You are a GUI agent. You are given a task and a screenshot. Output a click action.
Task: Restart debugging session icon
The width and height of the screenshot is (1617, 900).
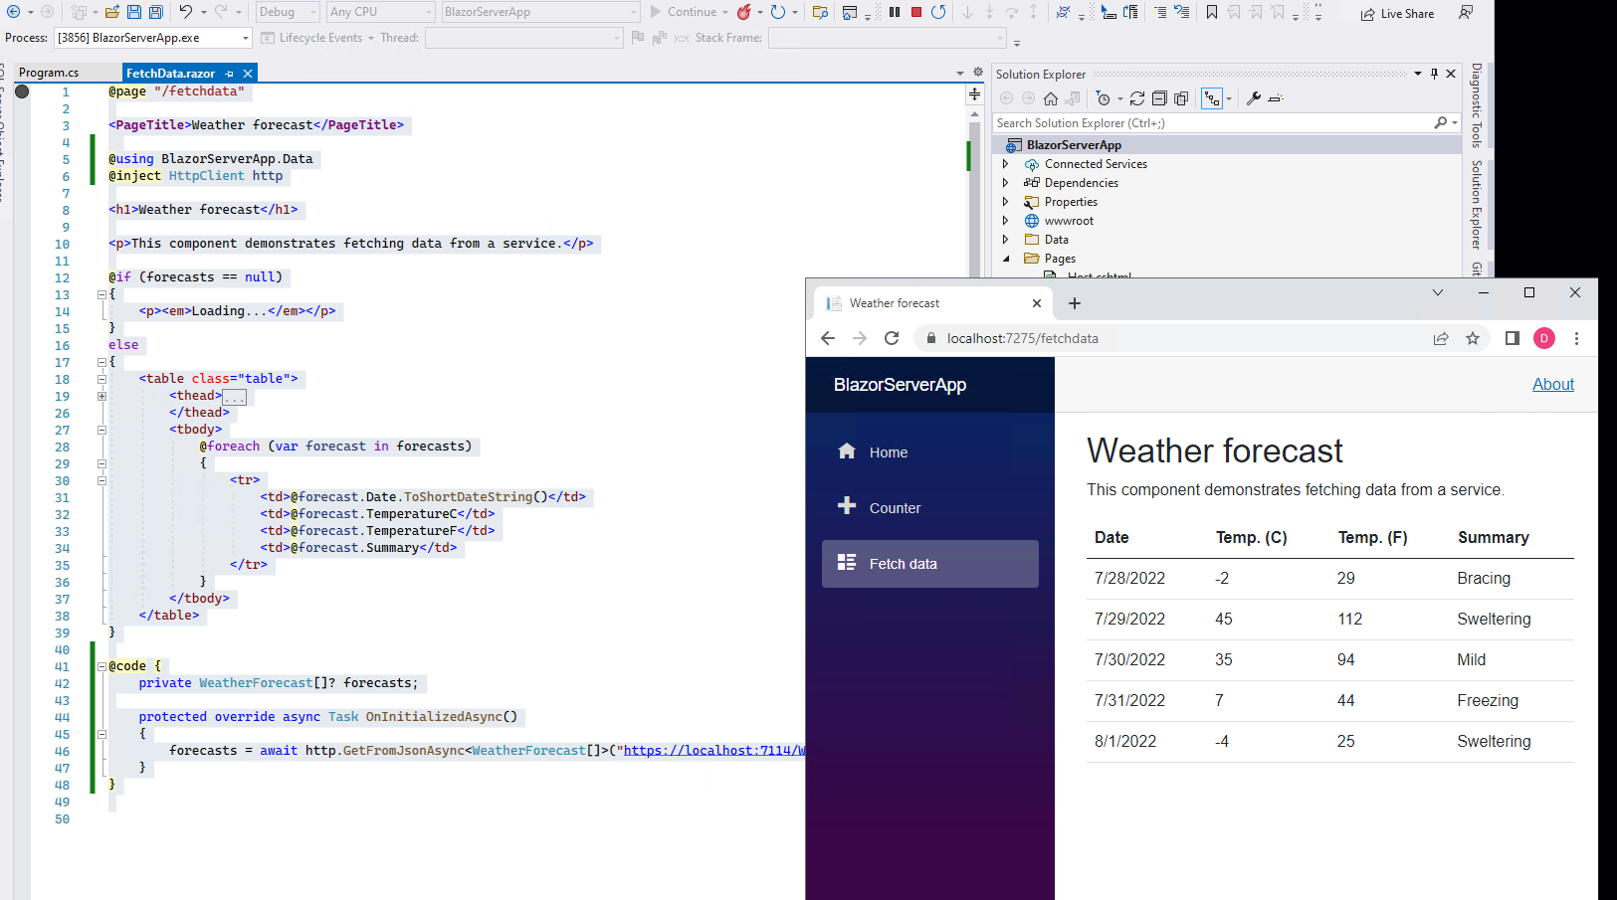[938, 12]
